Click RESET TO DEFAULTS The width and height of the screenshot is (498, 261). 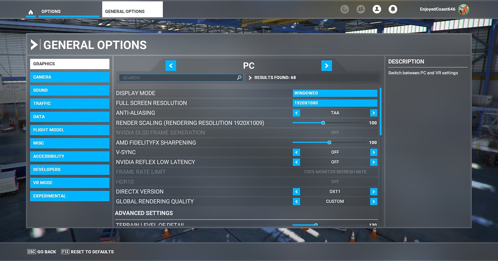pos(87,252)
